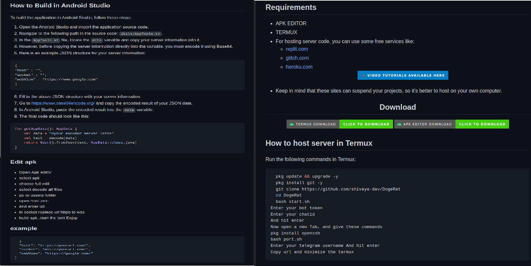Click the socket wss://yoururl.com line in example JSON
Screen dimensions: 531x266
click(55, 249)
